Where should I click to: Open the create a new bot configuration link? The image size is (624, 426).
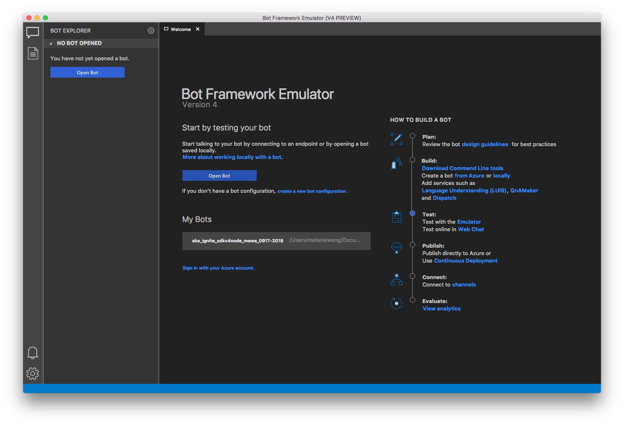coord(312,191)
